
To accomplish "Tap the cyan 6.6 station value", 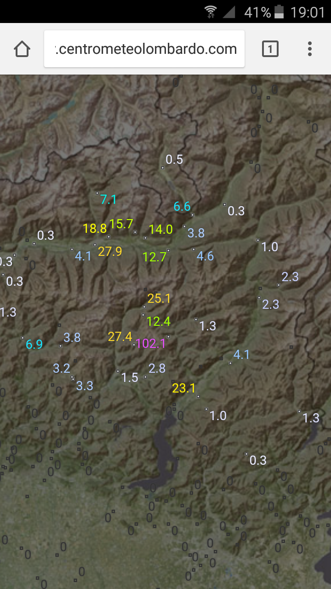I will click(182, 207).
